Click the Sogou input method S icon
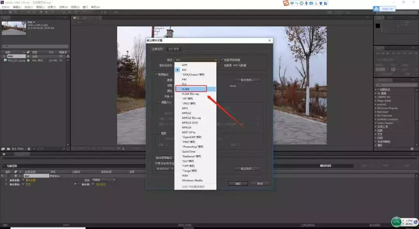 click(286, 3)
